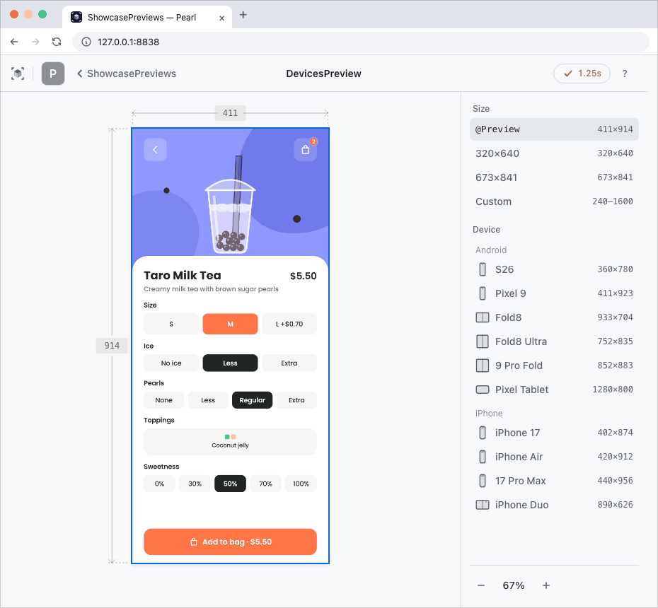
Task: Click the site info icon in the address bar
Action: coord(86,42)
